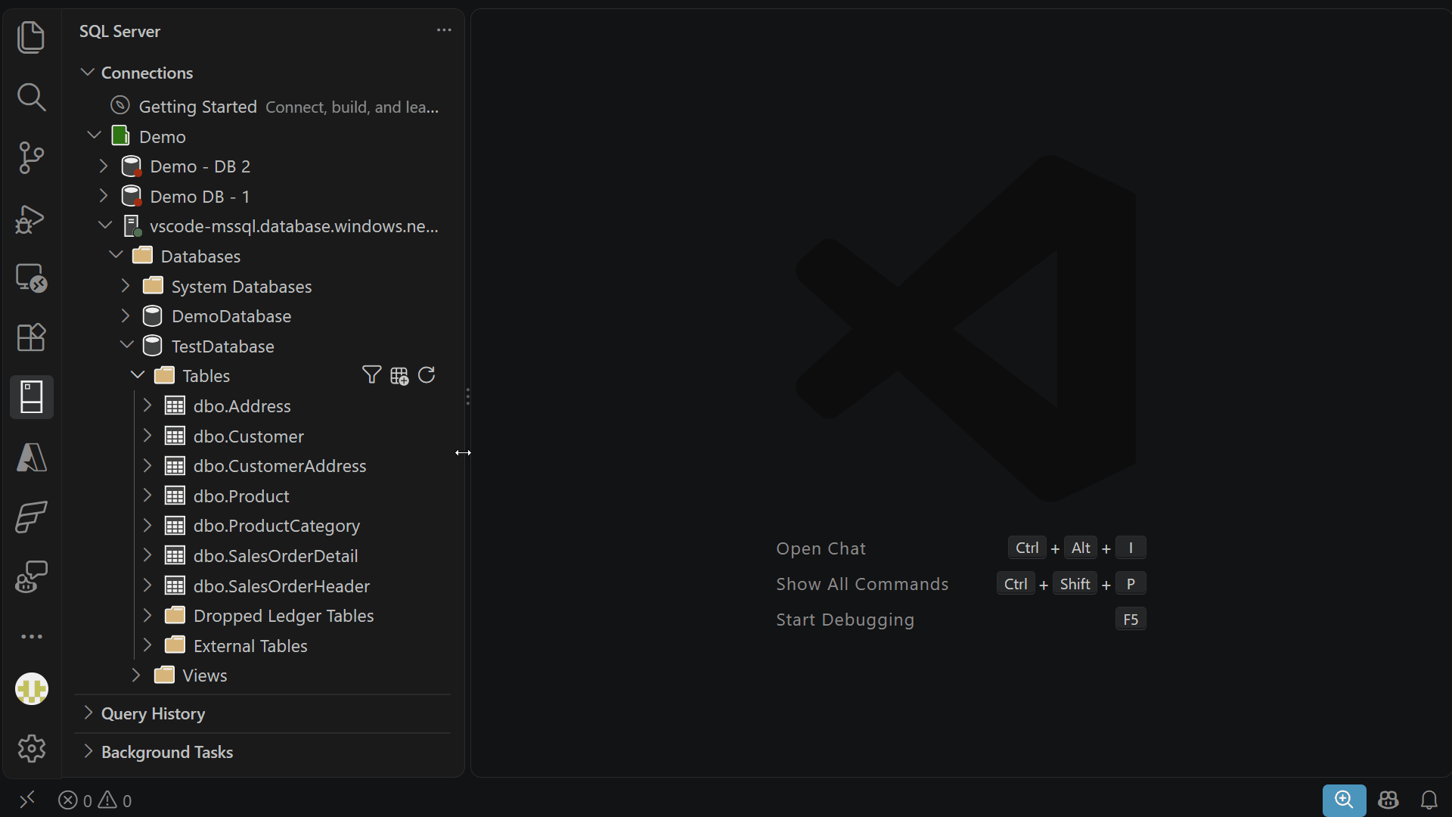Open the Explorer view in activity bar

click(31, 37)
